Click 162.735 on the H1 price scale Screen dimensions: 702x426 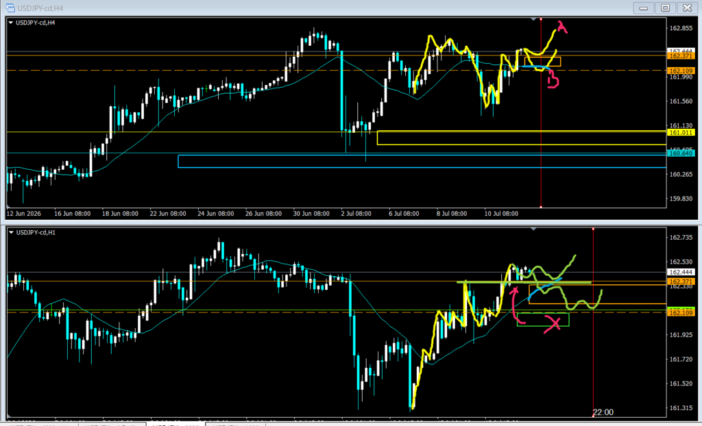click(x=681, y=237)
